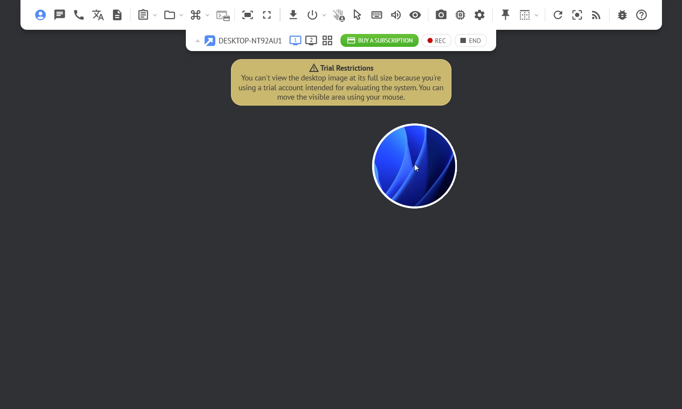Take a screenshot with camera icon
The width and height of the screenshot is (682, 409).
441,15
